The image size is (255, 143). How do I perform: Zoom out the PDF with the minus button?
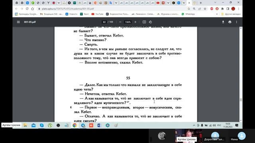pyautogui.click(x=120, y=22)
